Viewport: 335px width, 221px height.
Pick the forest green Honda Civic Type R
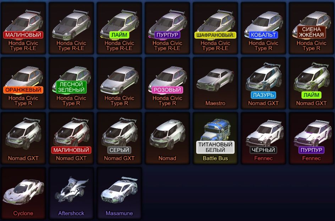click(x=71, y=83)
